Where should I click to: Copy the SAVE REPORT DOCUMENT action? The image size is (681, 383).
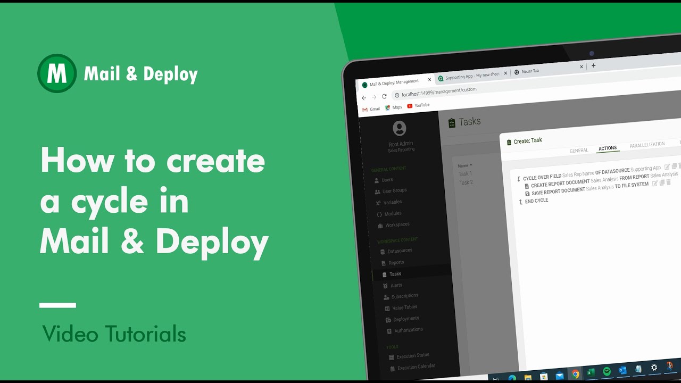662,183
